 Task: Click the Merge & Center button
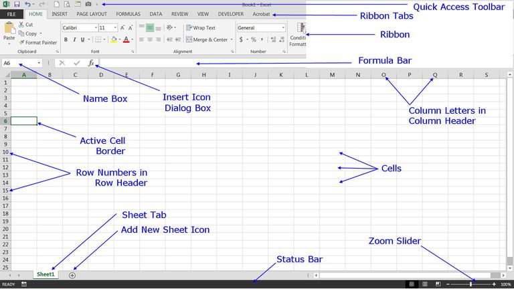pyautogui.click(x=207, y=39)
